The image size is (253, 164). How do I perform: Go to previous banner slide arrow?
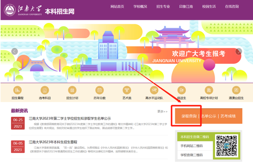[15, 51]
